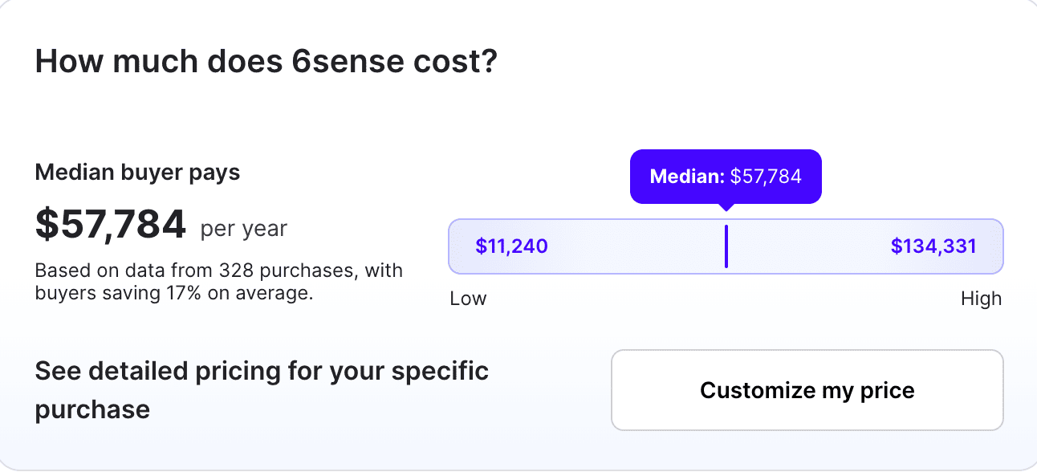Click the "per year" text
Screen dimensions: 1037x472
point(243,229)
